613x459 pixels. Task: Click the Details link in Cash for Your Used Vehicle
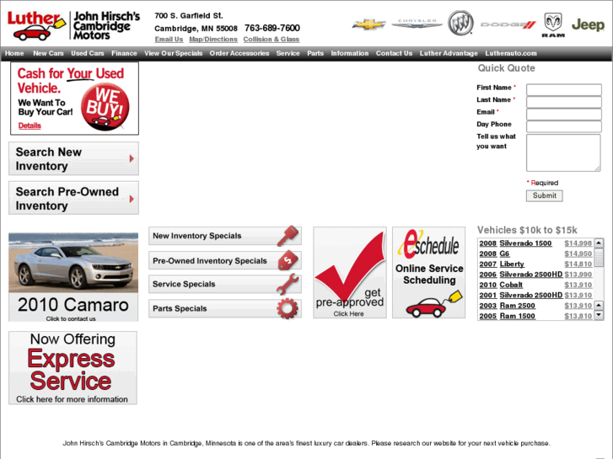[30, 125]
